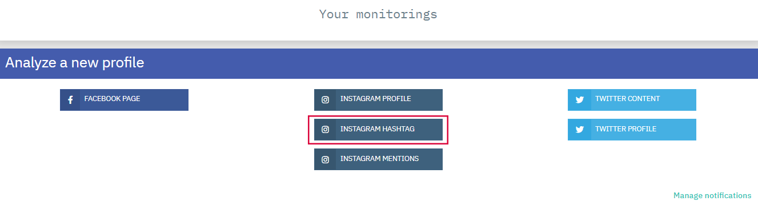Screen dimensions: 758x209
Task: Click the 'TWITTER CONTENT' label text
Action: click(627, 99)
